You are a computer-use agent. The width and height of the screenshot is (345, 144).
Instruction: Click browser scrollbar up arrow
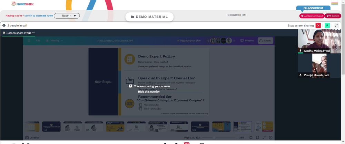[x=343, y=1]
